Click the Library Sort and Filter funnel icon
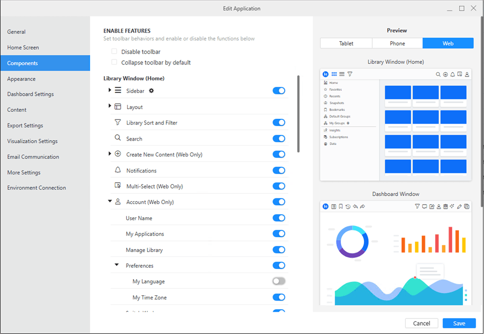The height and width of the screenshot is (334, 484). (x=118, y=123)
